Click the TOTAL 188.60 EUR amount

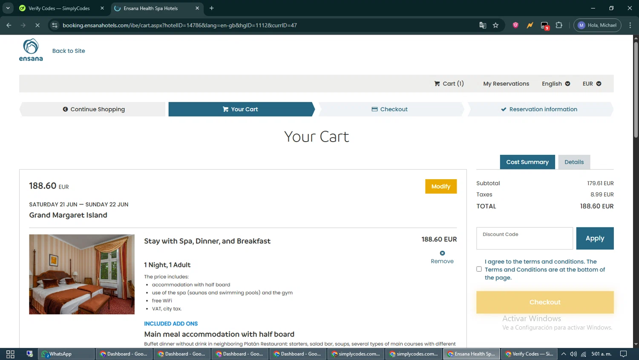pos(596,206)
